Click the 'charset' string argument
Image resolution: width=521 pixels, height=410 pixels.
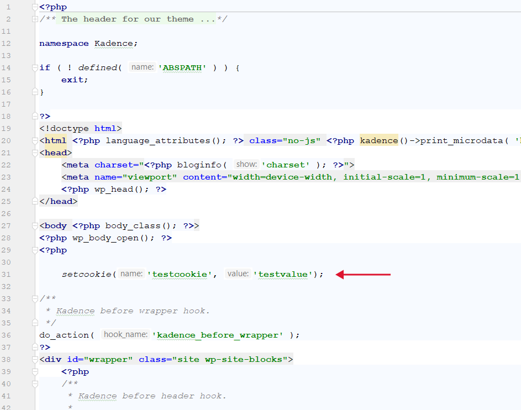286,165
